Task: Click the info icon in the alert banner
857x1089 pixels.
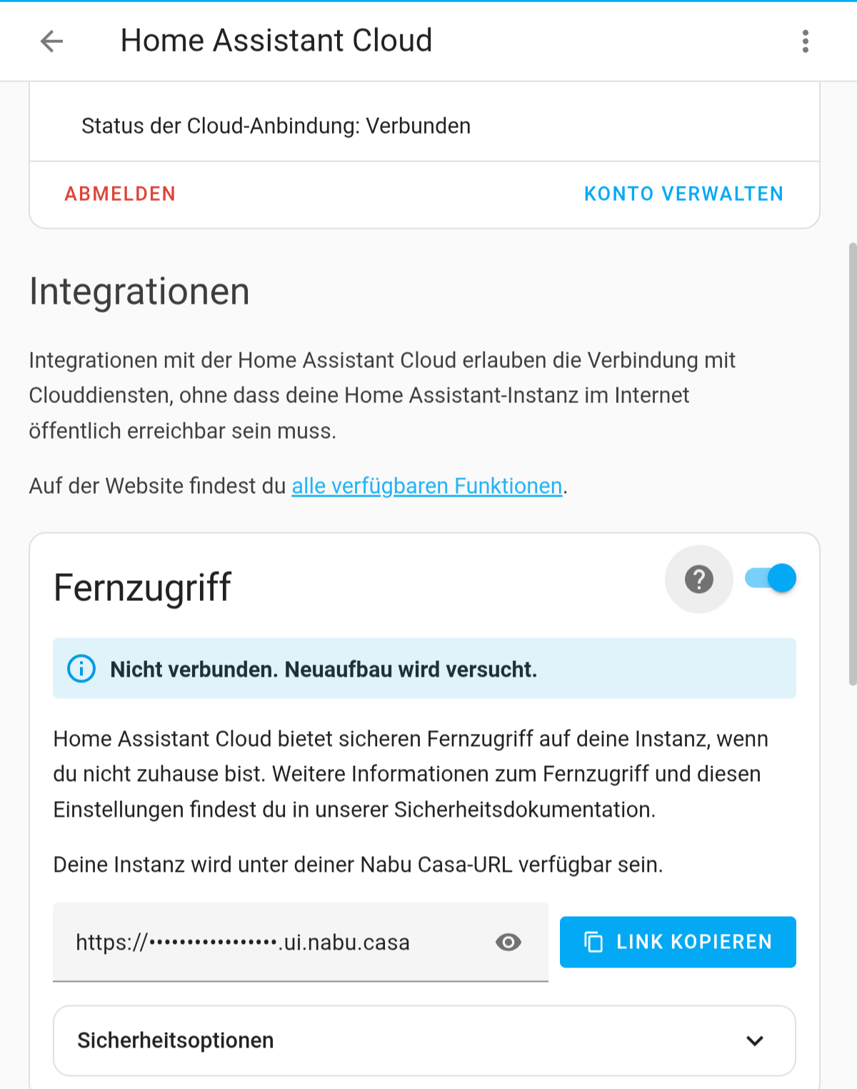Action: (x=81, y=669)
